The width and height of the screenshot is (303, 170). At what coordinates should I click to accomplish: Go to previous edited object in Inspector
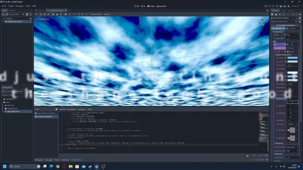coord(294,14)
